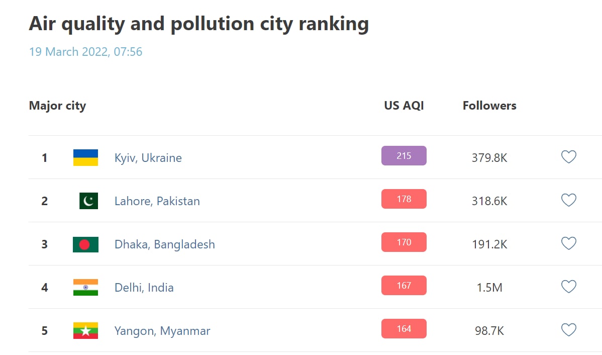The width and height of the screenshot is (602, 355).
Task: Click the purple 215 AQI badge
Action: 404,156
